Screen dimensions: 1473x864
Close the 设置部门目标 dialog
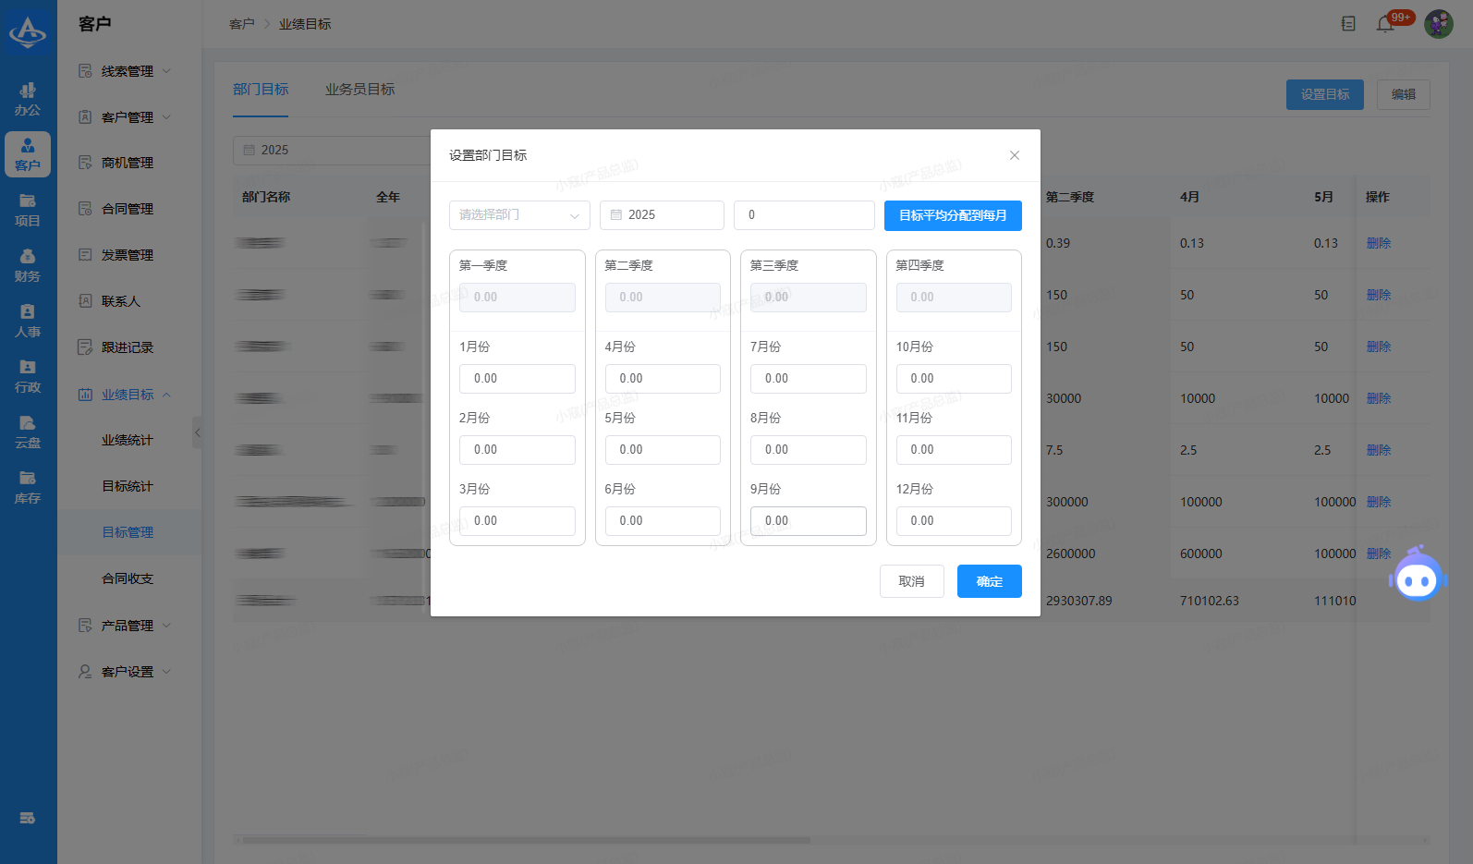(1014, 155)
